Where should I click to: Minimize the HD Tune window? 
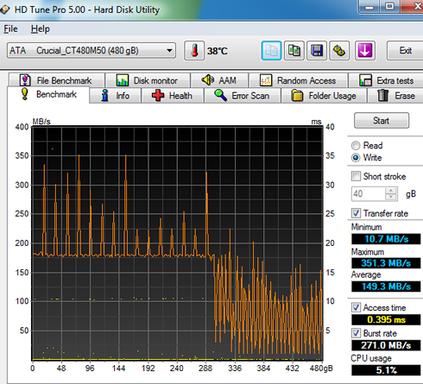[369, 7]
